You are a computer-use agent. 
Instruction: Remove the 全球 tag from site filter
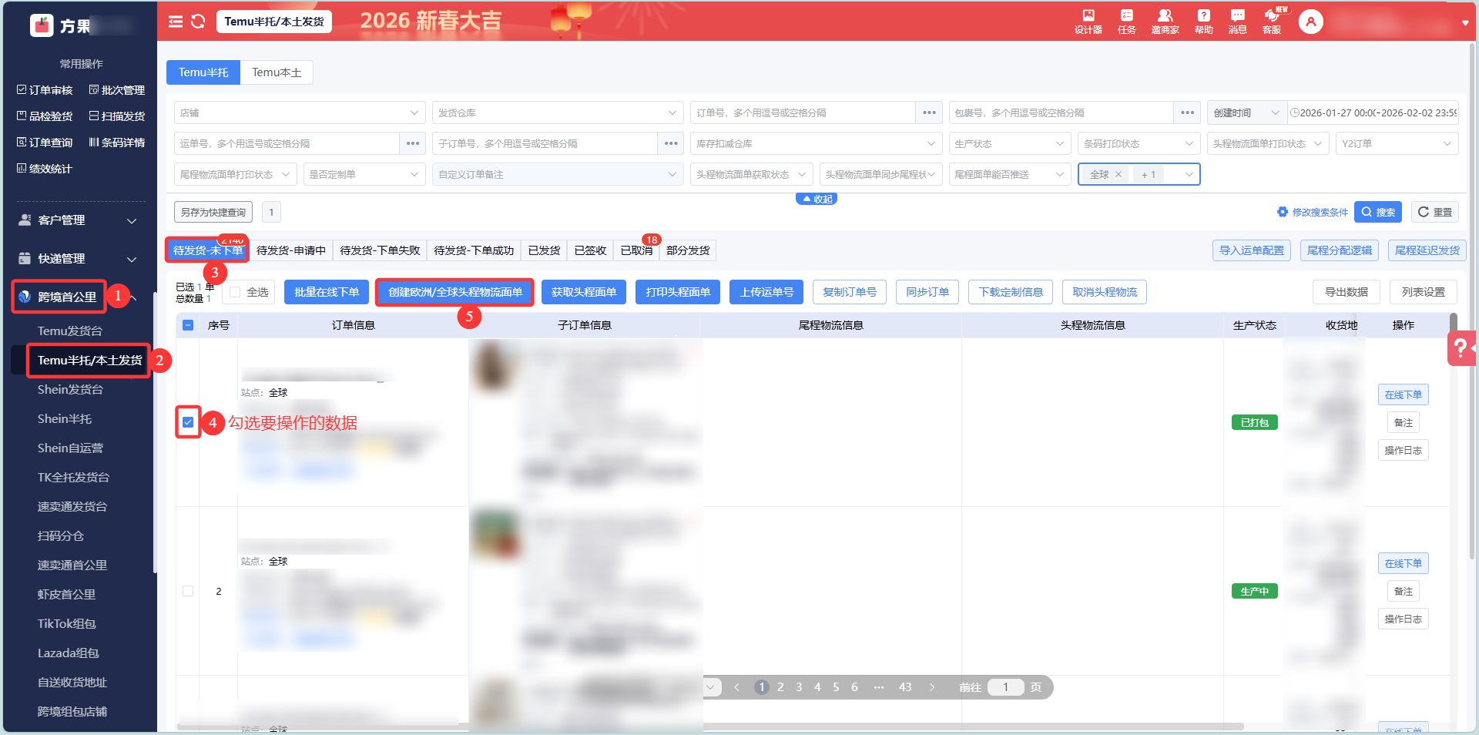coord(1118,175)
